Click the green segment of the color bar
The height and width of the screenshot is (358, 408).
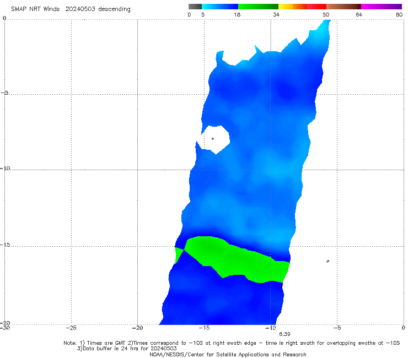258,7
